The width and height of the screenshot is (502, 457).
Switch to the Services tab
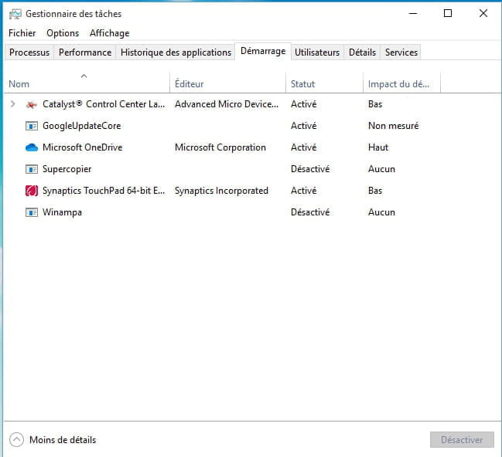click(x=401, y=52)
